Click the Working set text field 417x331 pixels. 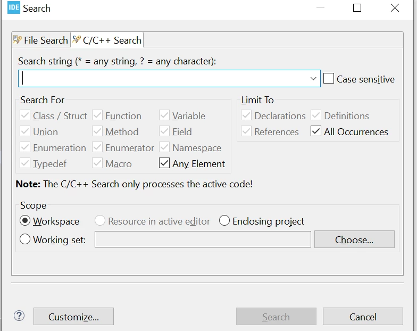[x=203, y=239]
